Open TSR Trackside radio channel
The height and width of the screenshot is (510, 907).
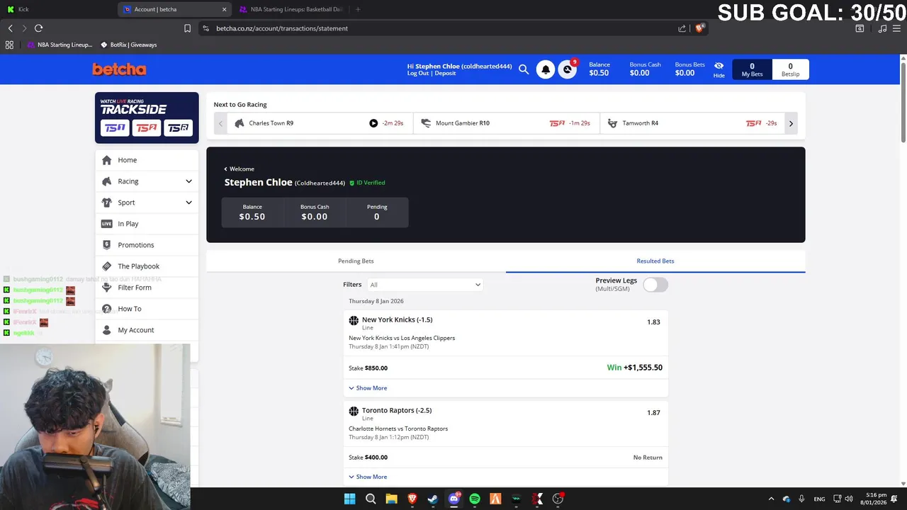pyautogui.click(x=179, y=128)
